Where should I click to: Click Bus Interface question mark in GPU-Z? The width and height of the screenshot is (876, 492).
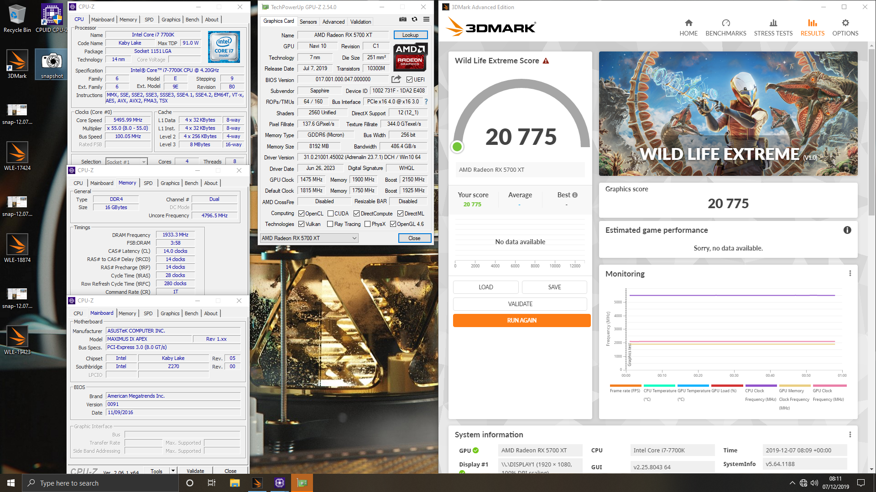(426, 102)
